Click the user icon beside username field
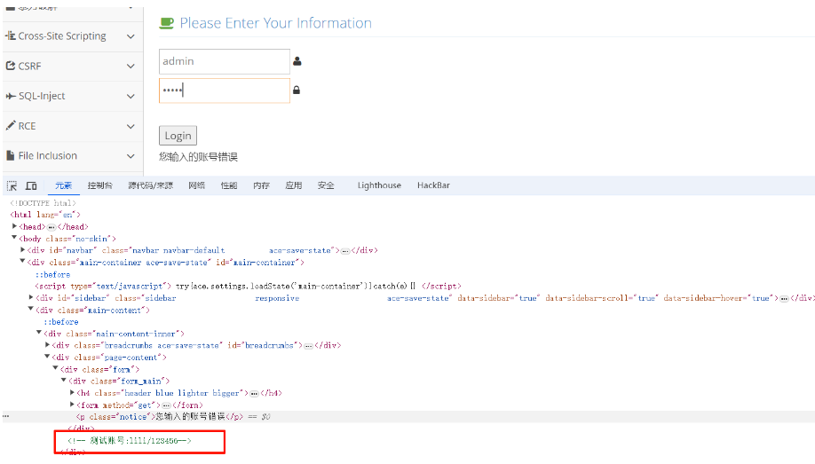Image resolution: width=815 pixels, height=464 pixels. pyautogui.click(x=297, y=61)
